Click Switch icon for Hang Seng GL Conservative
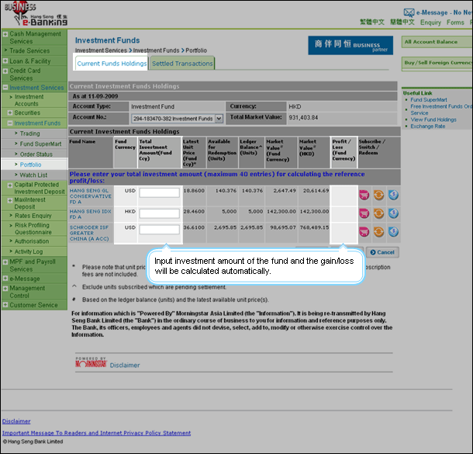 [x=378, y=195]
